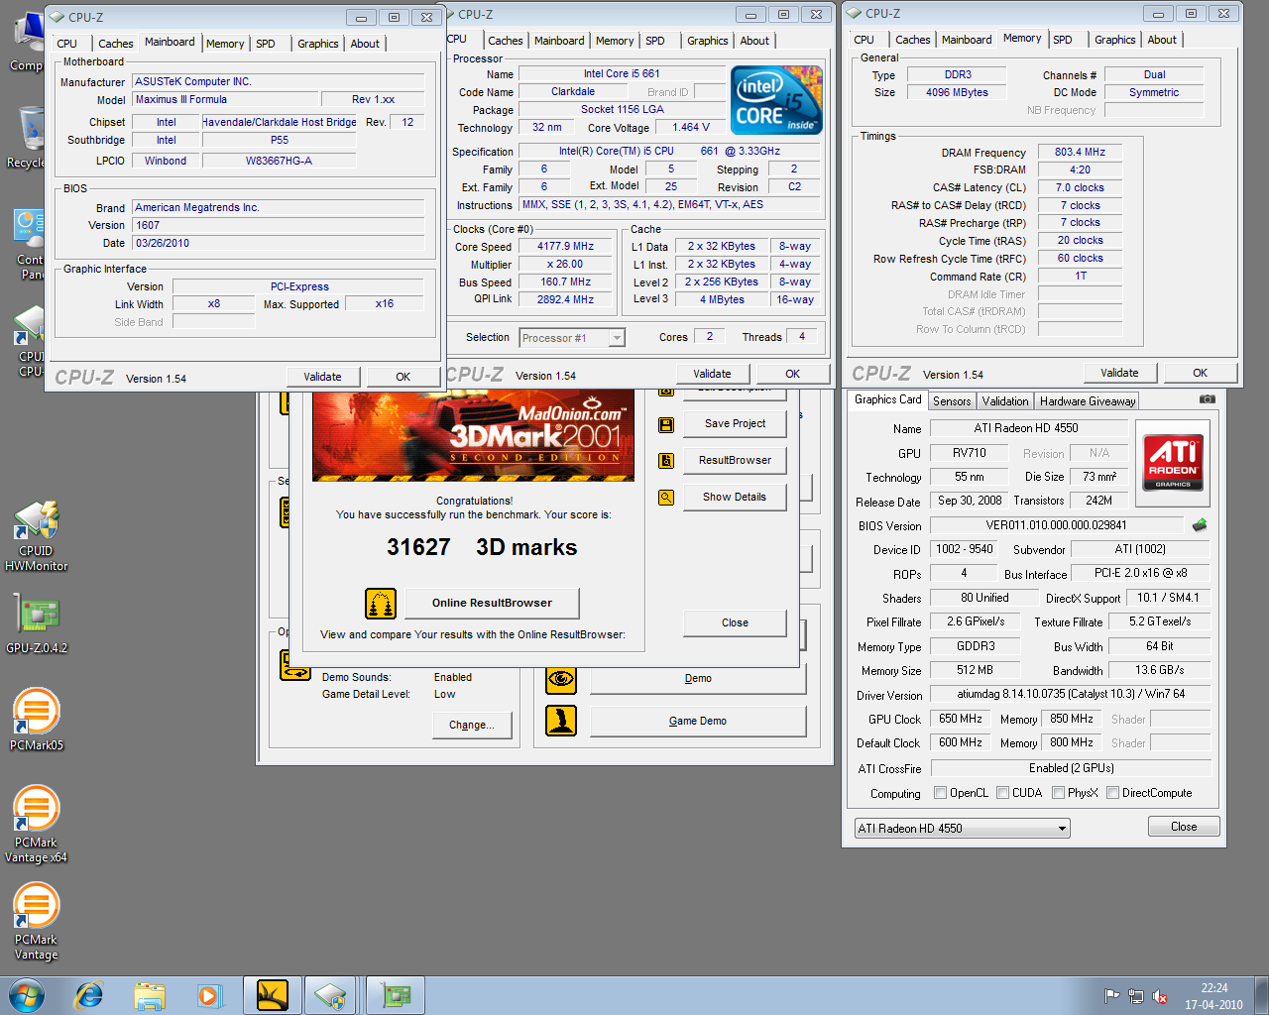Click Close button in GPU-Z
1269x1015 pixels.
coord(1184,827)
